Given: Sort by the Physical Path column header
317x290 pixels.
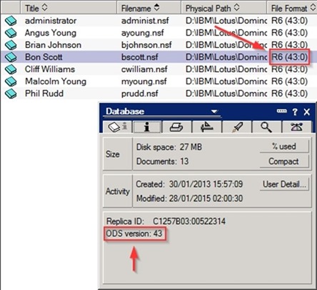Looking at the screenshot, I should 223,9.
